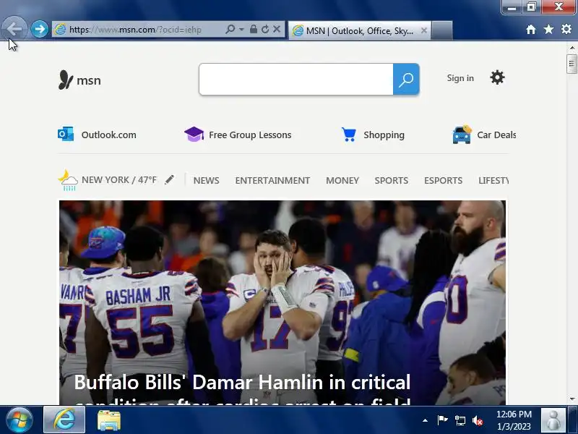The image size is (578, 434).
Task: Click the vertical scrollbar thumb
Action: 572,64
